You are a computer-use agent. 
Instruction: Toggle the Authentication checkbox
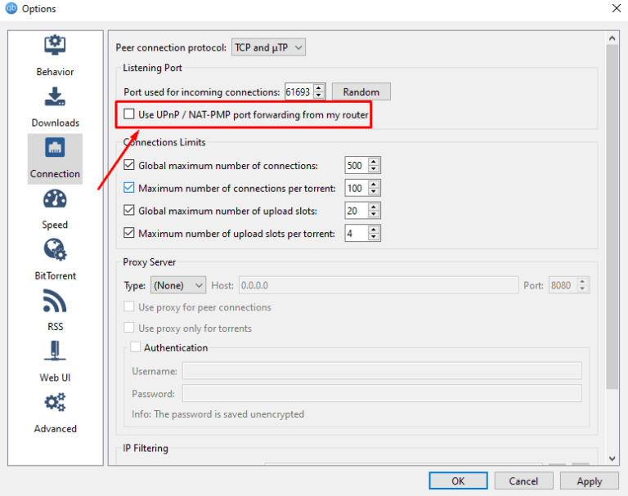pyautogui.click(x=136, y=347)
